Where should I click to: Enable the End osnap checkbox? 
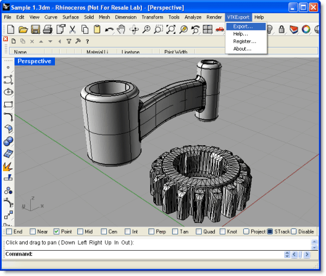(x=9, y=231)
